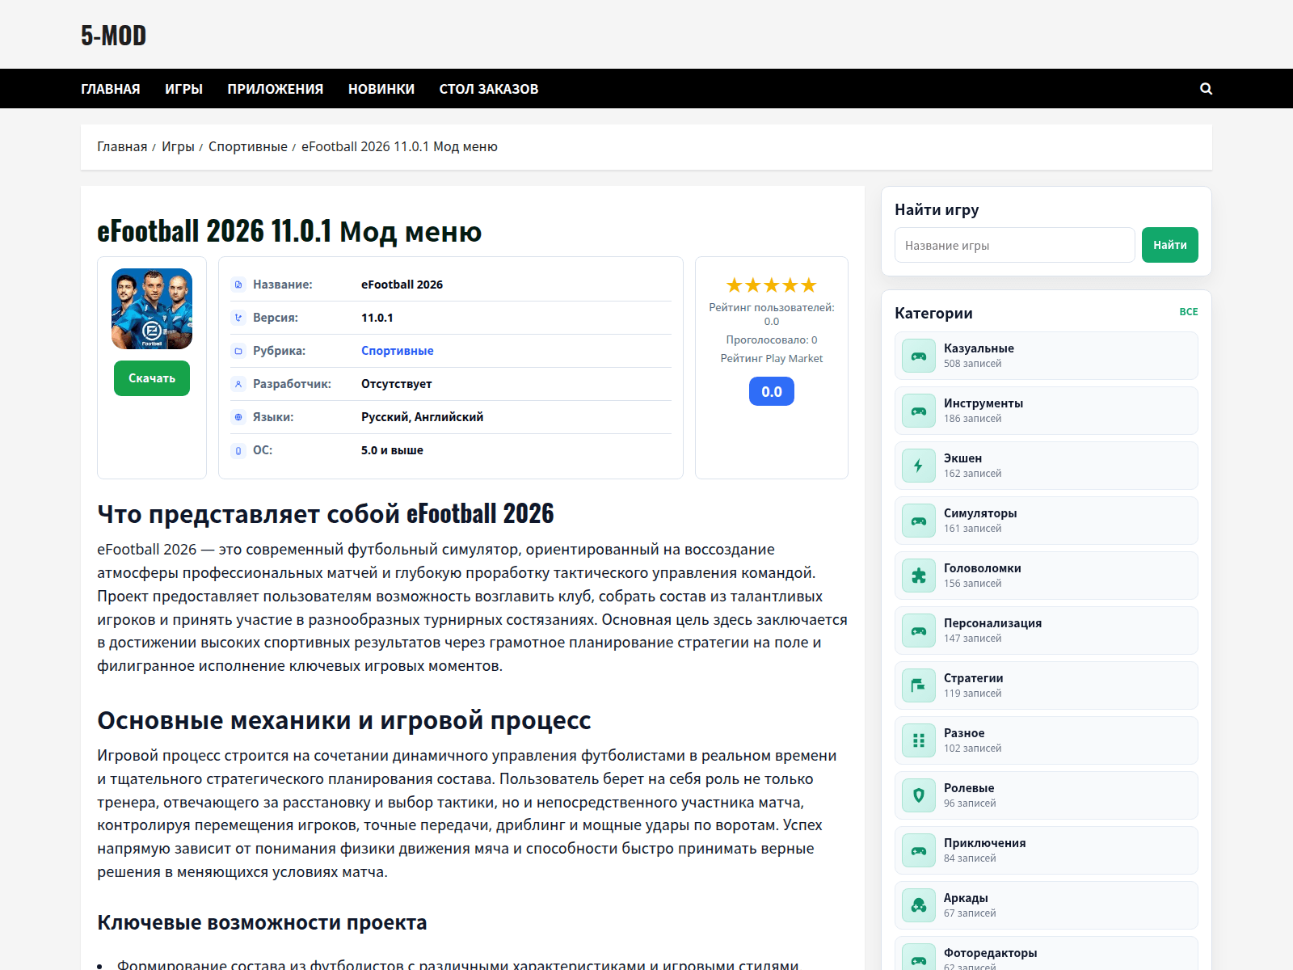Click the eFootball 2026 game cover thumbnail

coord(152,309)
